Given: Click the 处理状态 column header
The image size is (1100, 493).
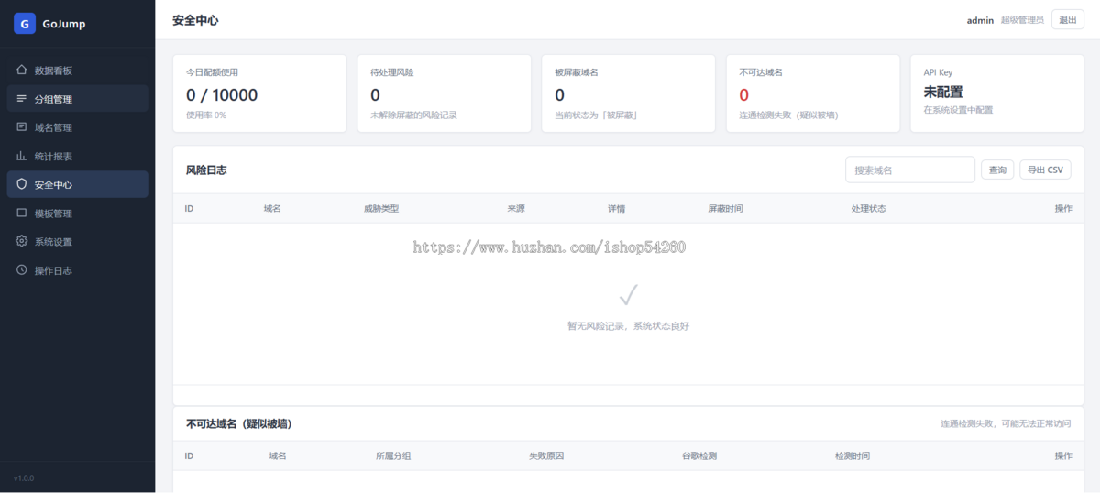Looking at the screenshot, I should pos(869,209).
